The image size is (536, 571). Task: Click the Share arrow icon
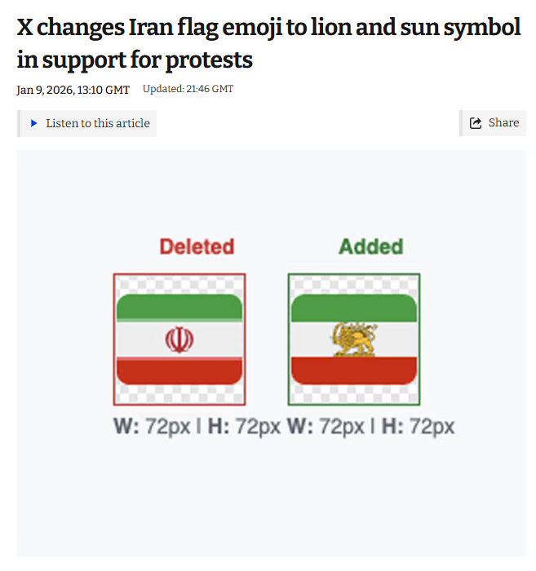(x=476, y=123)
